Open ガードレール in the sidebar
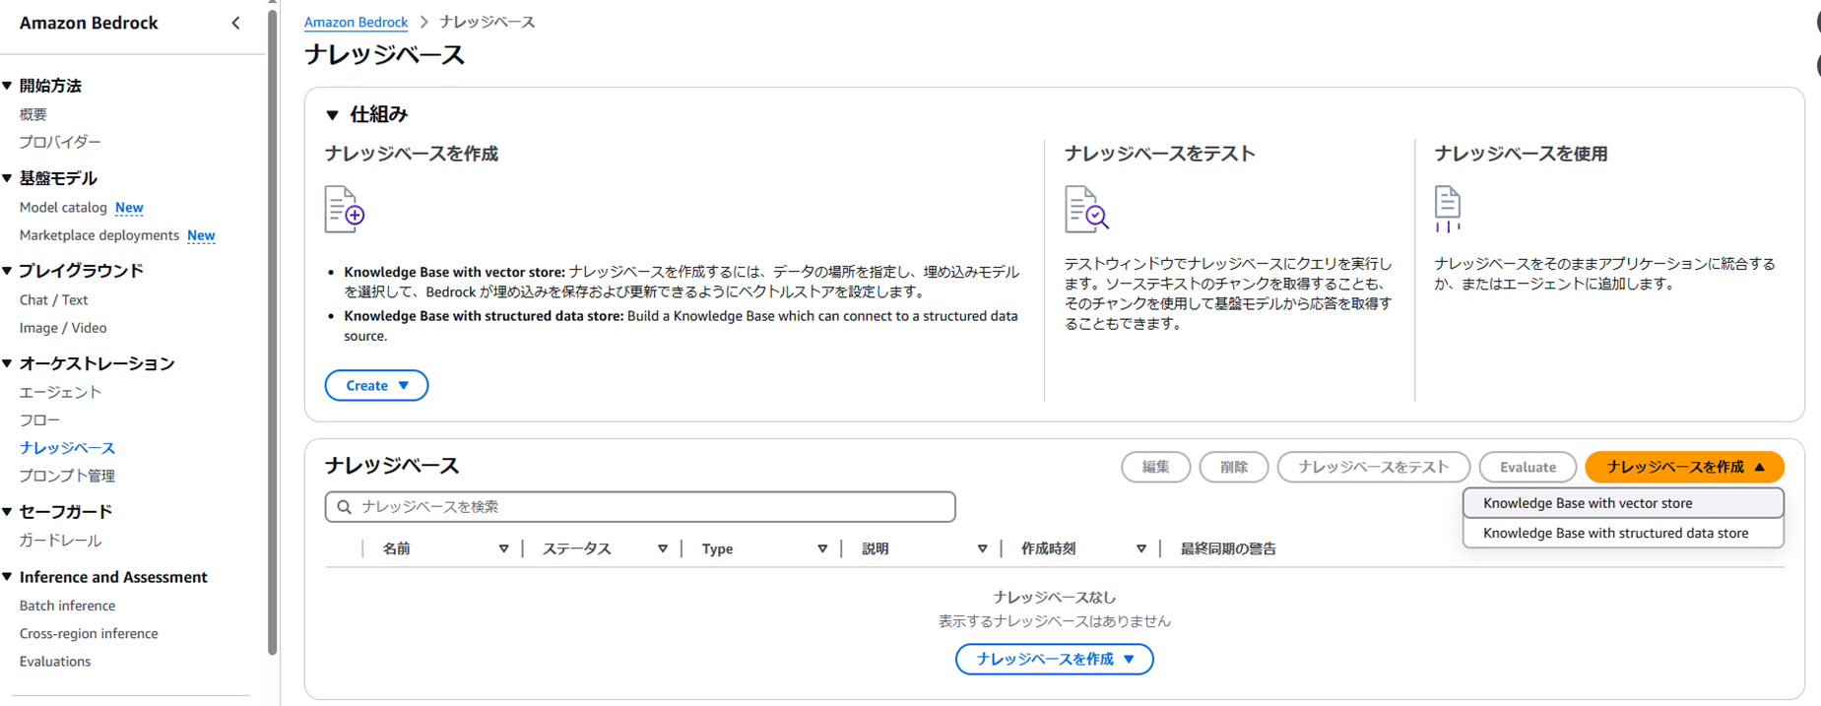 tap(60, 540)
